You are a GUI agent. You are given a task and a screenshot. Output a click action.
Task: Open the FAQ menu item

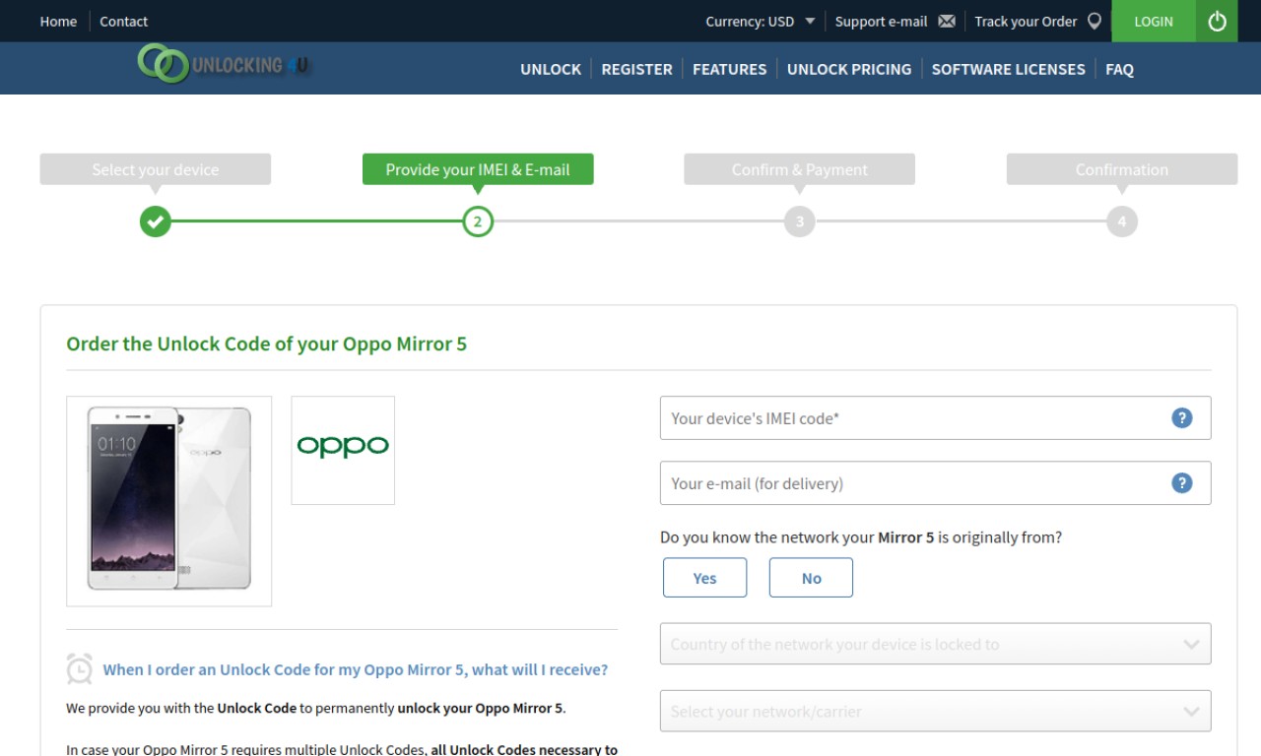1120,69
